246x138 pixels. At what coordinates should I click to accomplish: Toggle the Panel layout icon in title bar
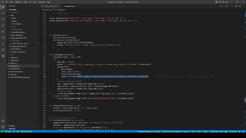(x=220, y=2)
